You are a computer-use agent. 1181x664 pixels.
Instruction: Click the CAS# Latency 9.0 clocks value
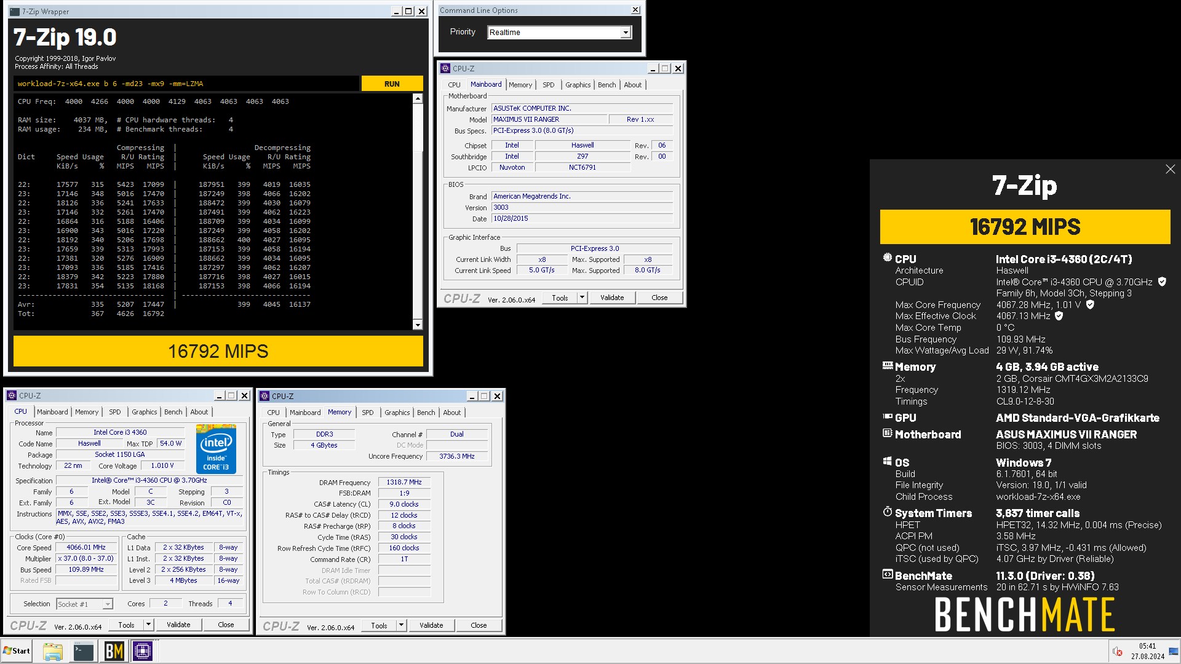[404, 504]
